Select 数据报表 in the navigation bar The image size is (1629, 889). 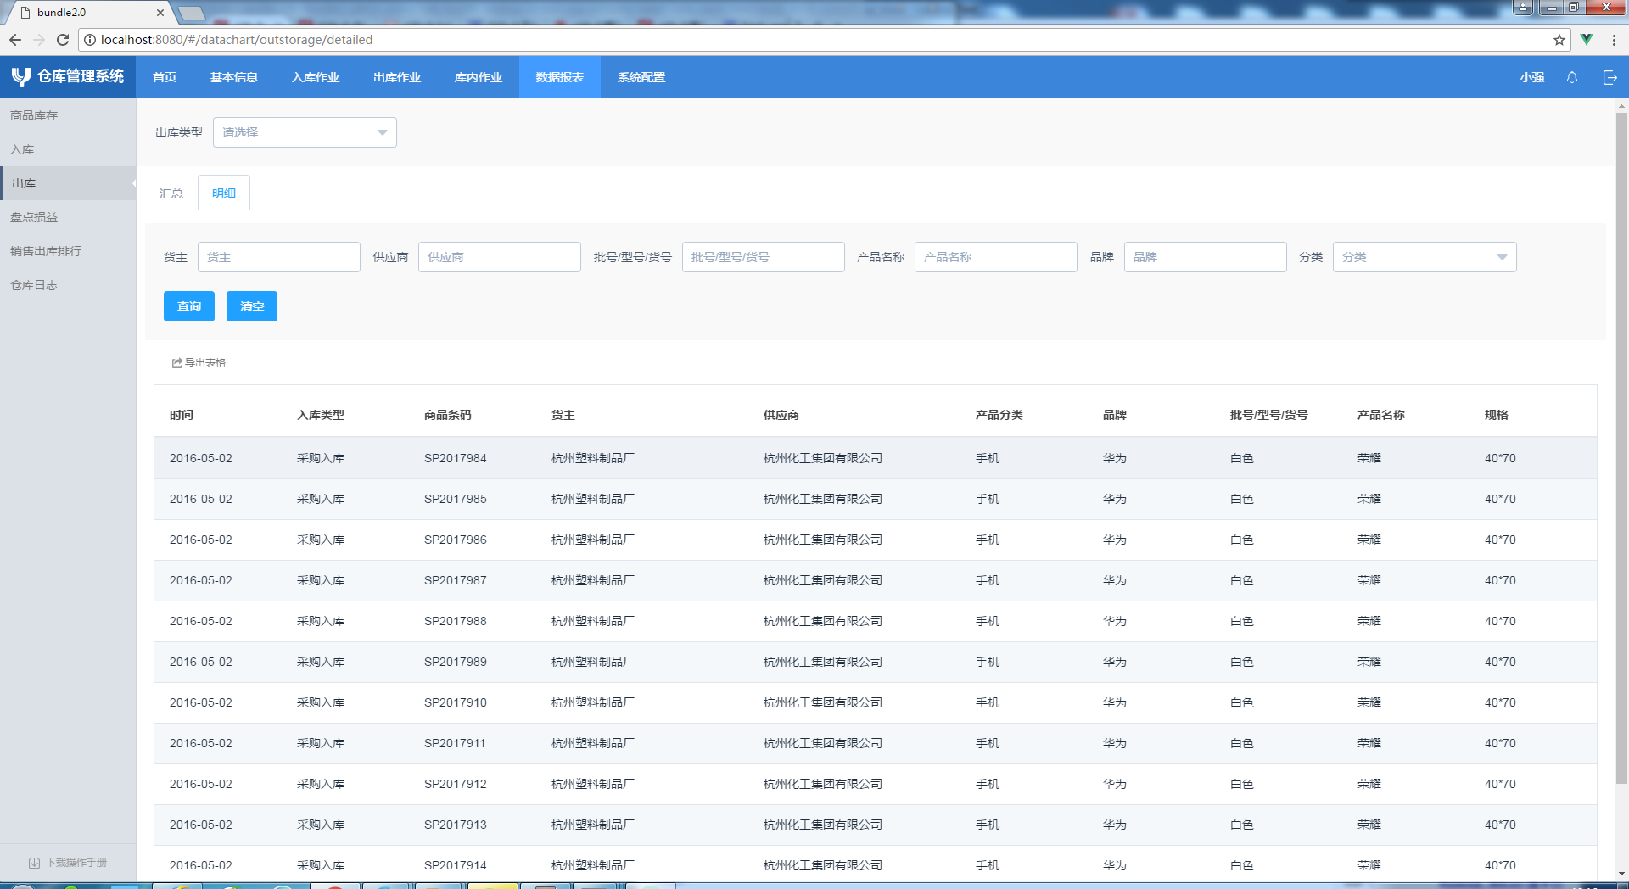(560, 77)
